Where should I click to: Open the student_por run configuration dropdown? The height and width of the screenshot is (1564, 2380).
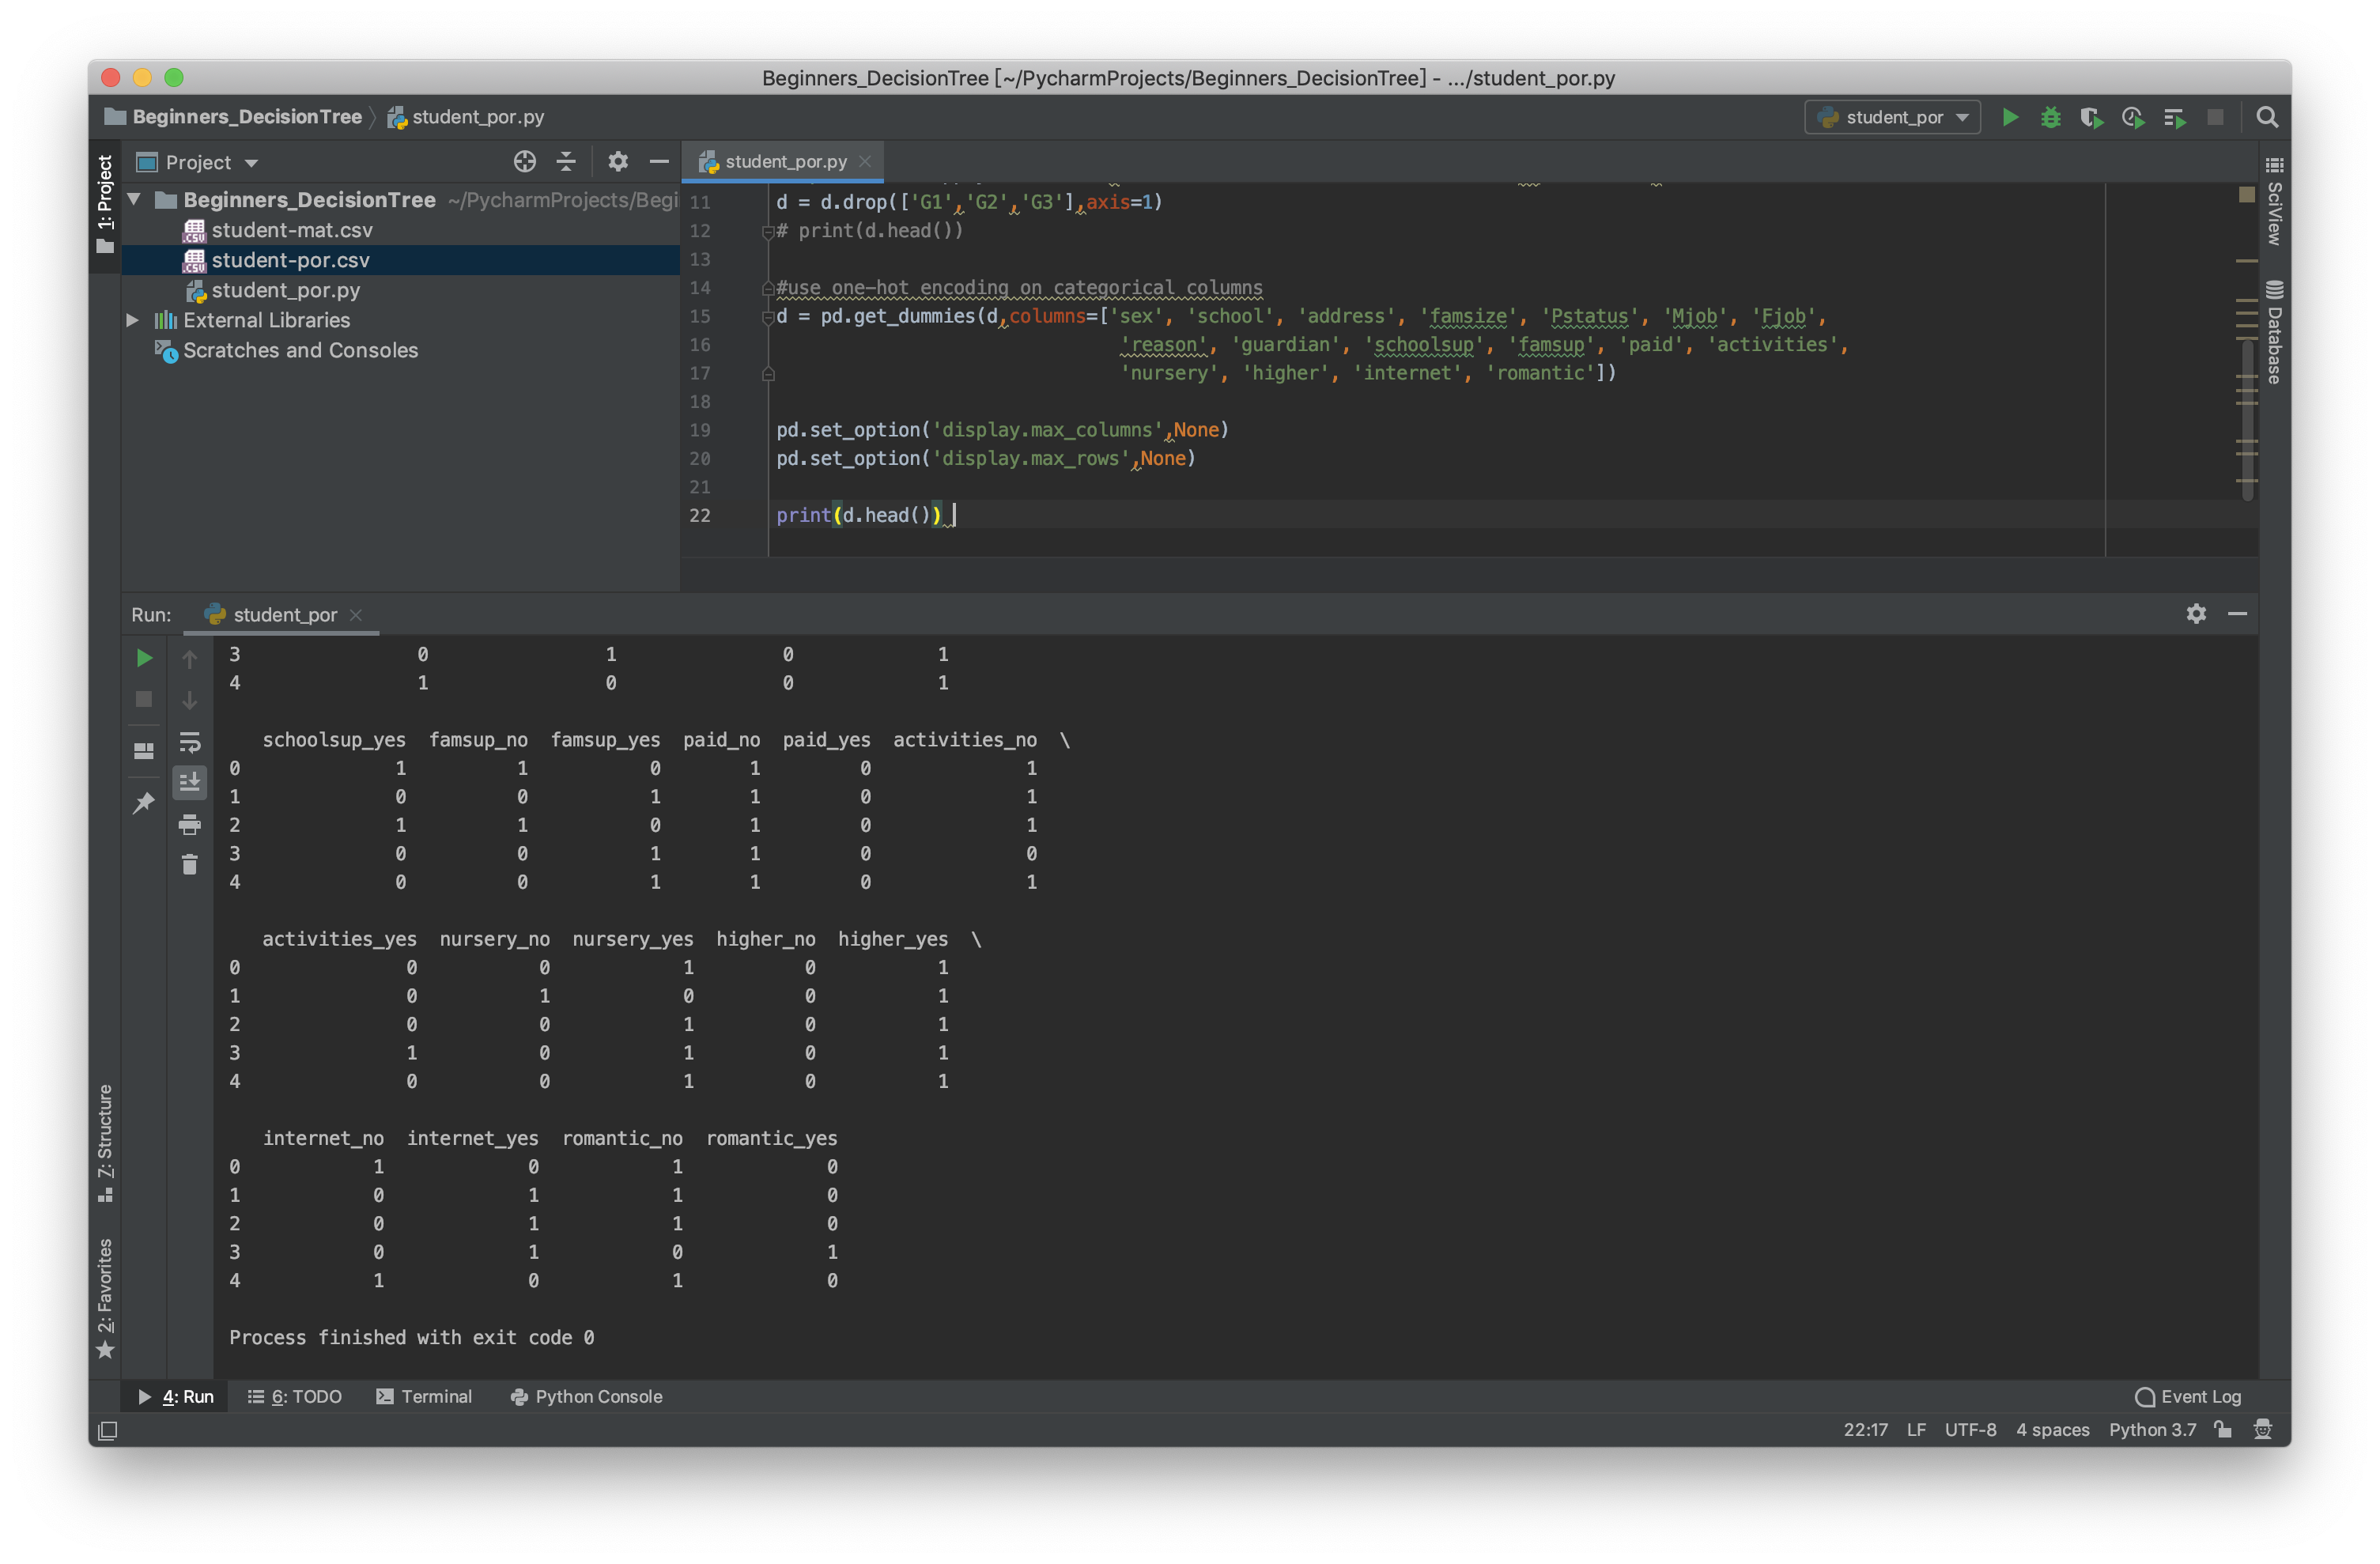pyautogui.click(x=1892, y=118)
